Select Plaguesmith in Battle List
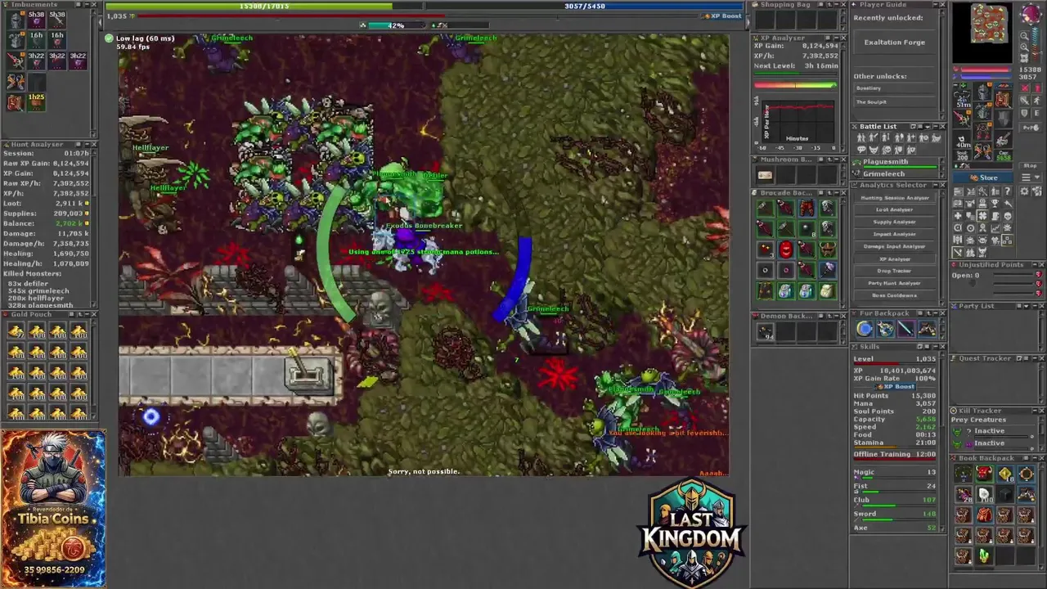Viewport: 1047px width, 589px height. coord(895,163)
